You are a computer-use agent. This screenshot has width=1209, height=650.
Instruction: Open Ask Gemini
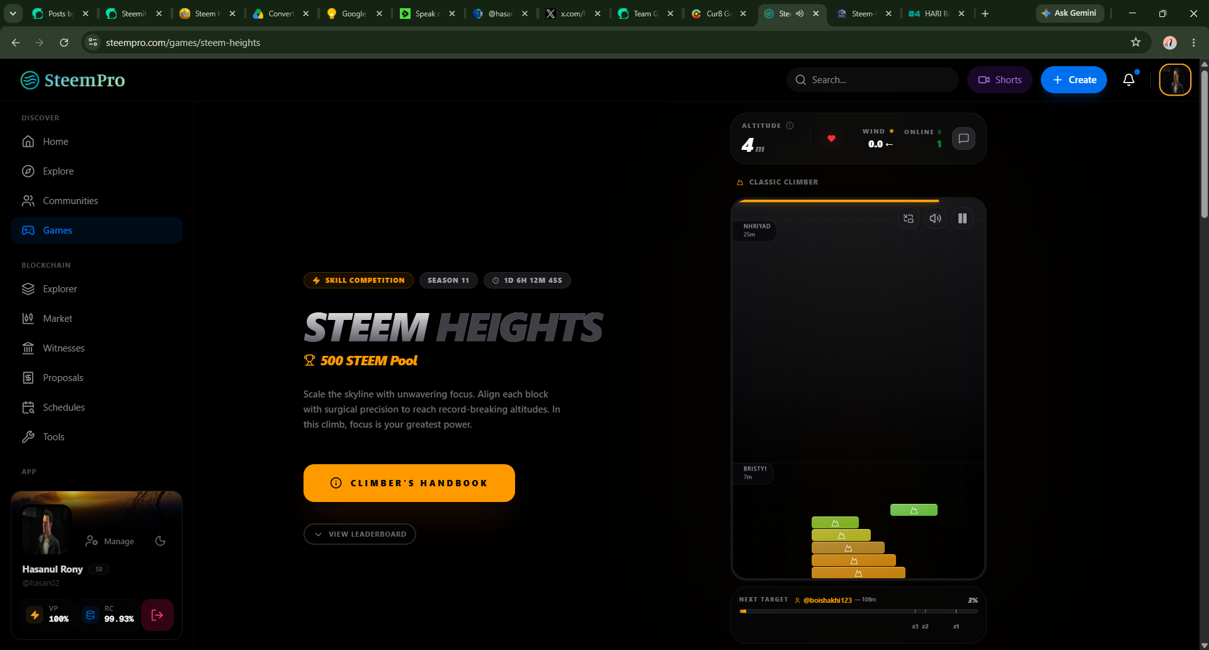click(1069, 13)
